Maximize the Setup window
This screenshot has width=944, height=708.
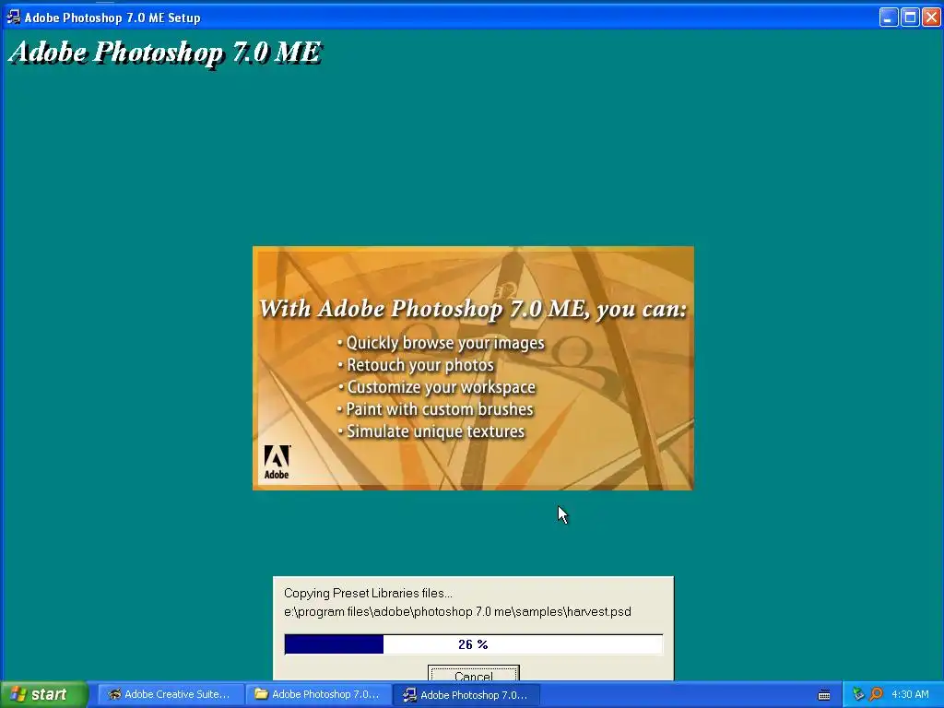[910, 18]
